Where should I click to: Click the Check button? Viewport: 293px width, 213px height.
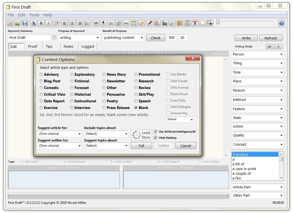(156, 38)
